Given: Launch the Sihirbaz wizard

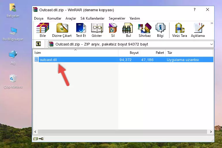Looking at the screenshot, I should click(x=145, y=30).
